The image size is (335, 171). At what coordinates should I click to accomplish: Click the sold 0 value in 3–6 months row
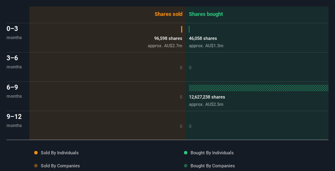181,68
